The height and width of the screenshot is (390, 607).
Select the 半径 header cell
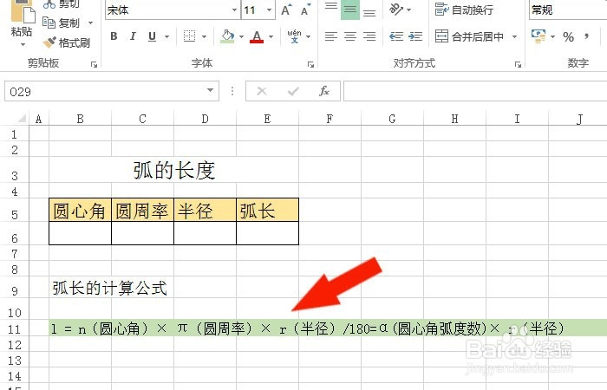tap(205, 210)
